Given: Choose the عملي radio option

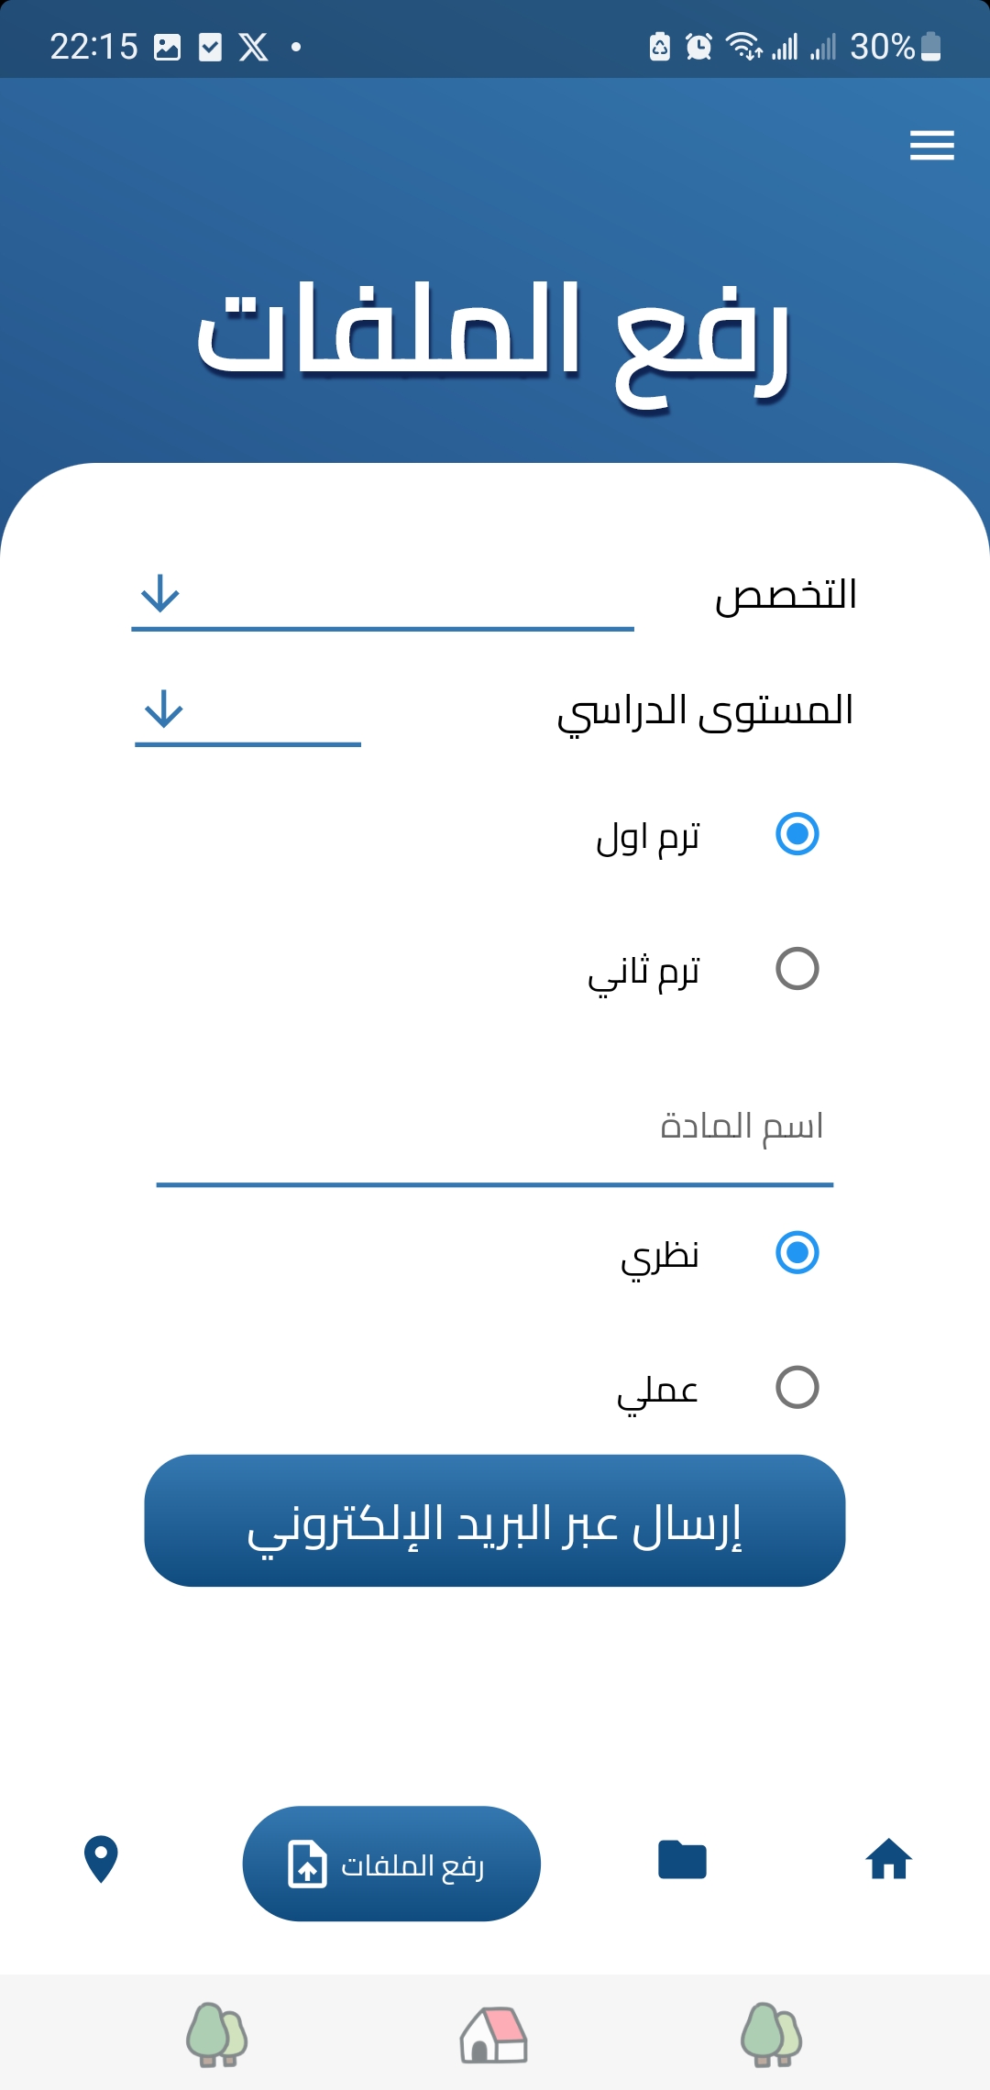Looking at the screenshot, I should pyautogui.click(x=797, y=1388).
